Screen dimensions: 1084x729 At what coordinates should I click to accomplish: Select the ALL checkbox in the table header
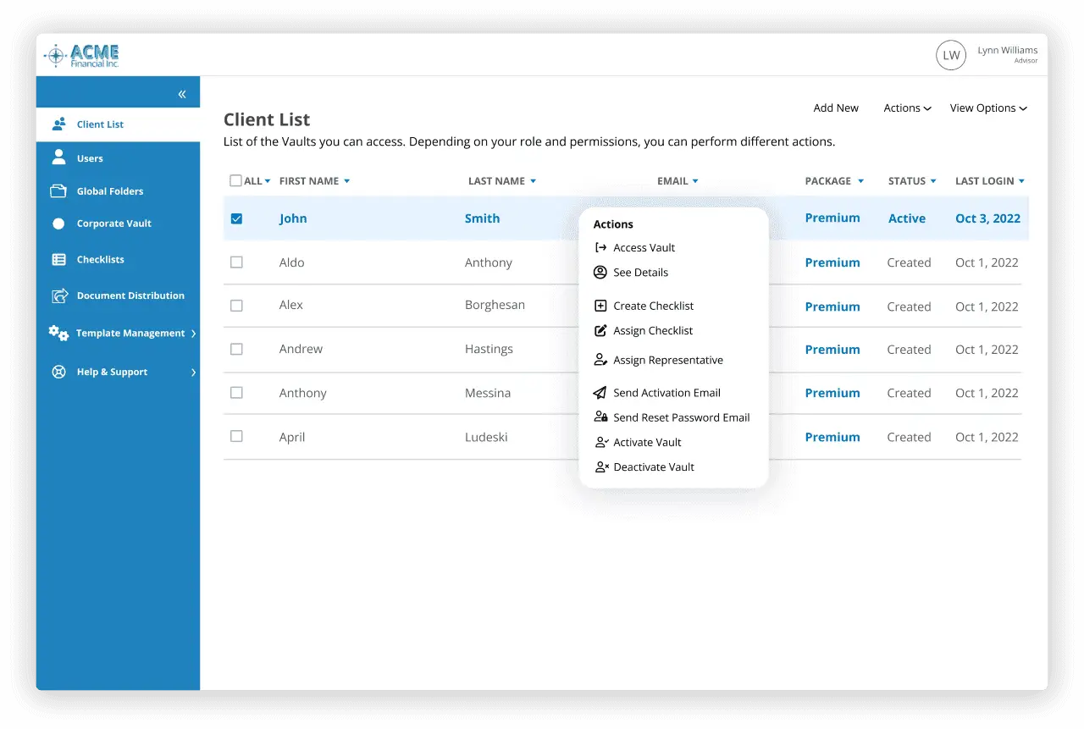click(x=235, y=180)
